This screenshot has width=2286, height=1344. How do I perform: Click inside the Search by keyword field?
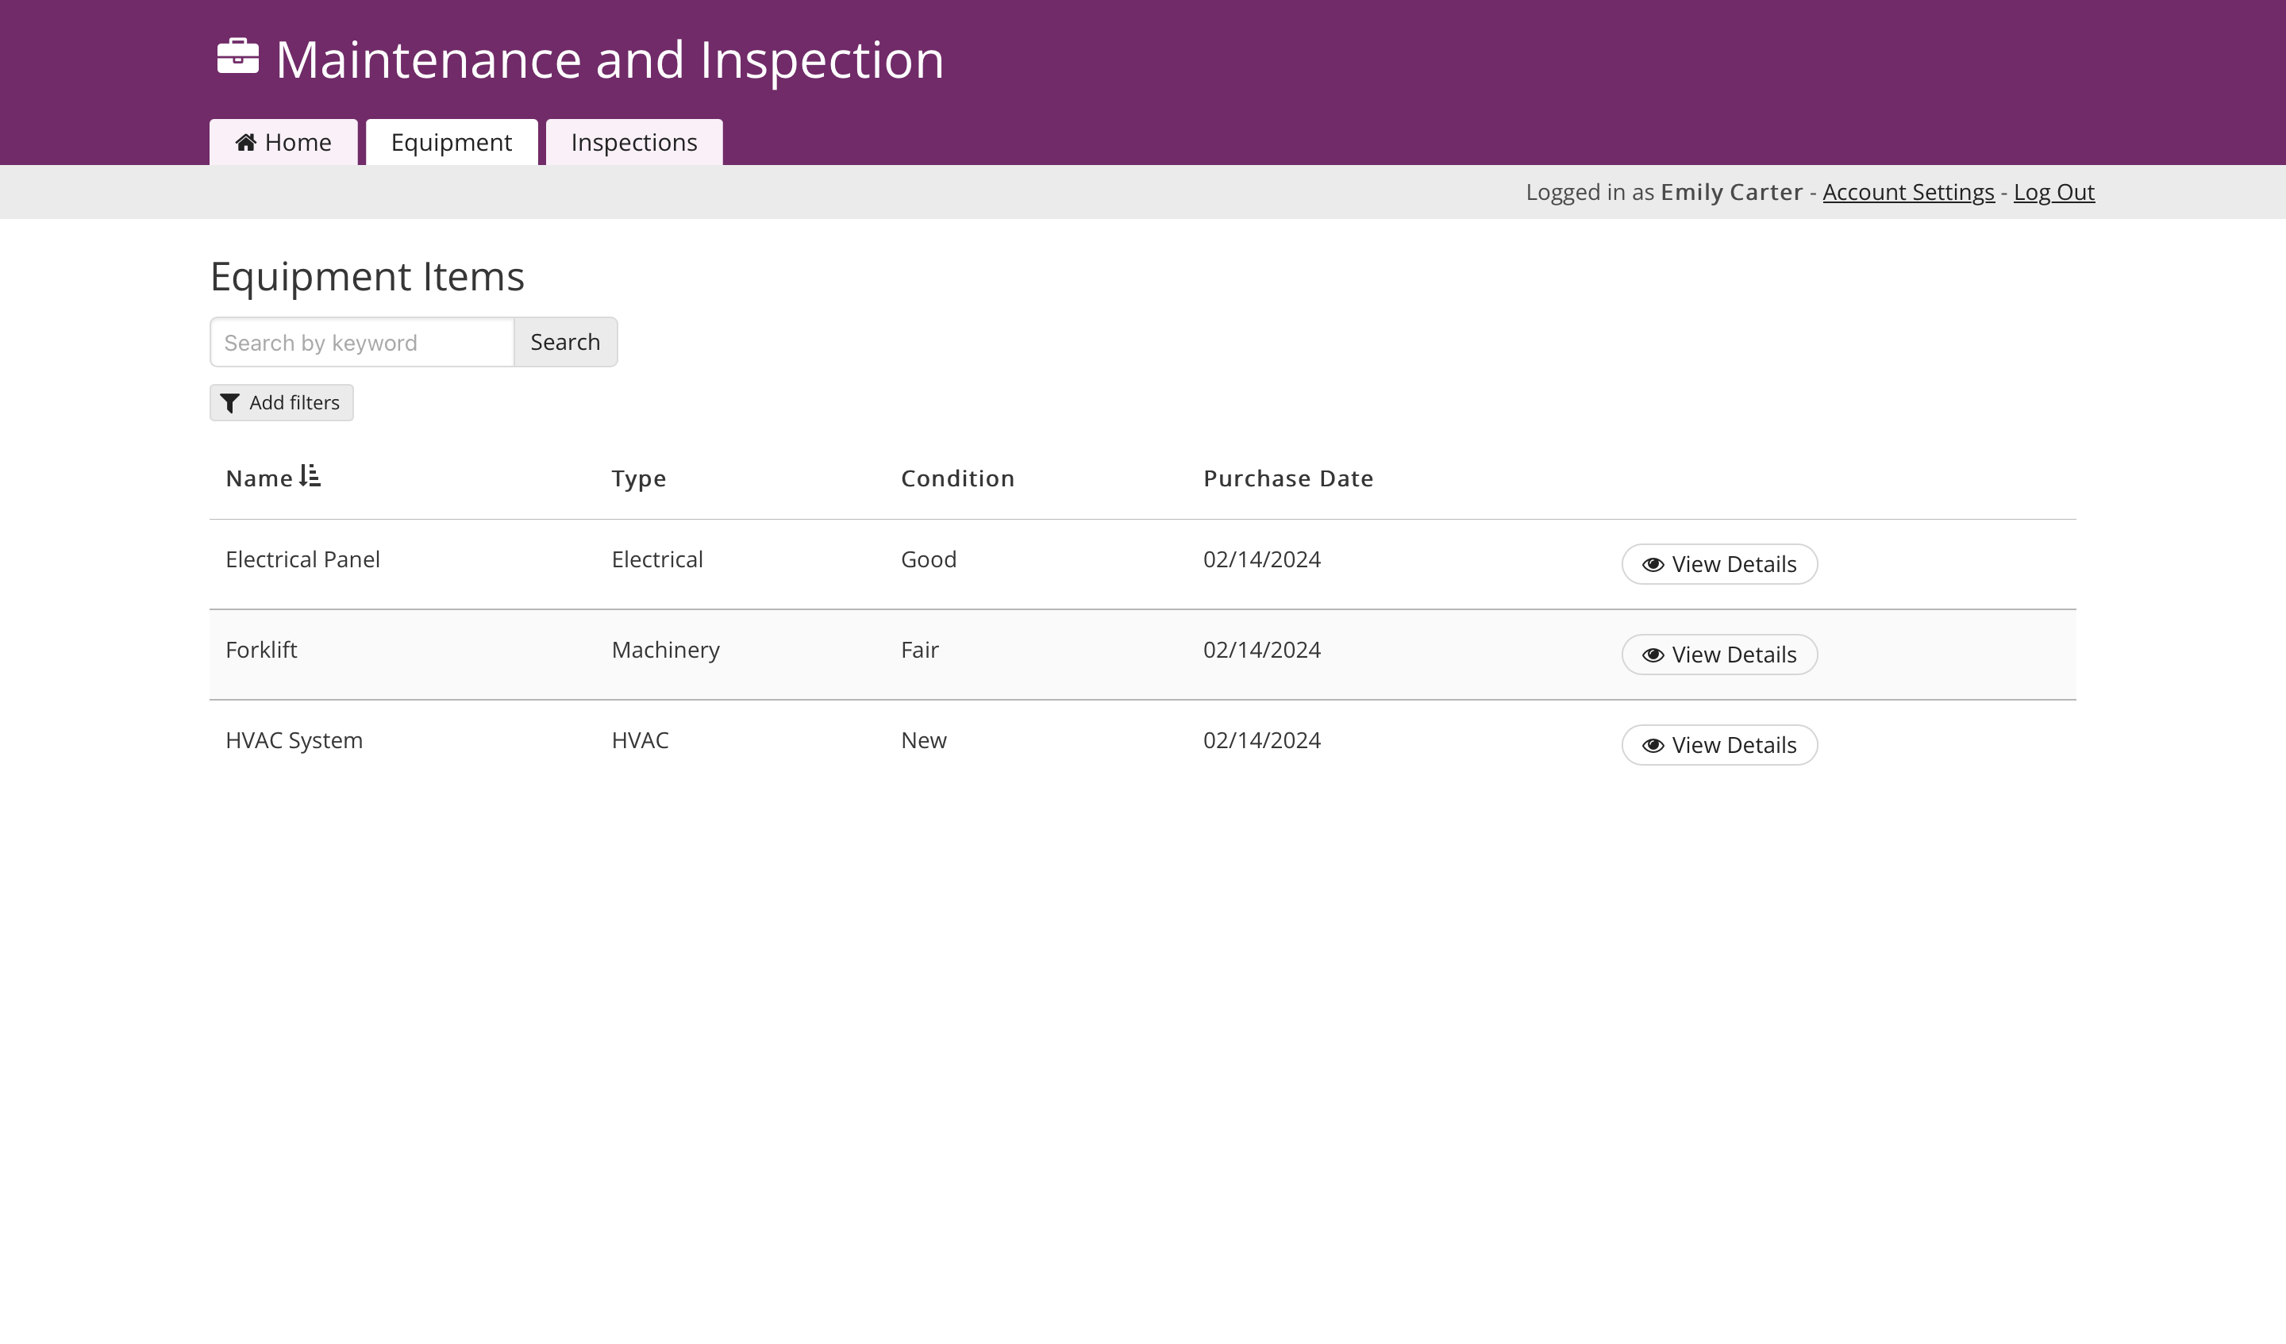(x=361, y=342)
